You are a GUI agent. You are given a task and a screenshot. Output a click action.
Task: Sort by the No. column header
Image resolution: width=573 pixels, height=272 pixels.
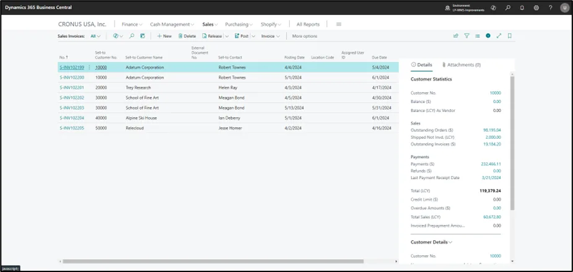point(64,58)
